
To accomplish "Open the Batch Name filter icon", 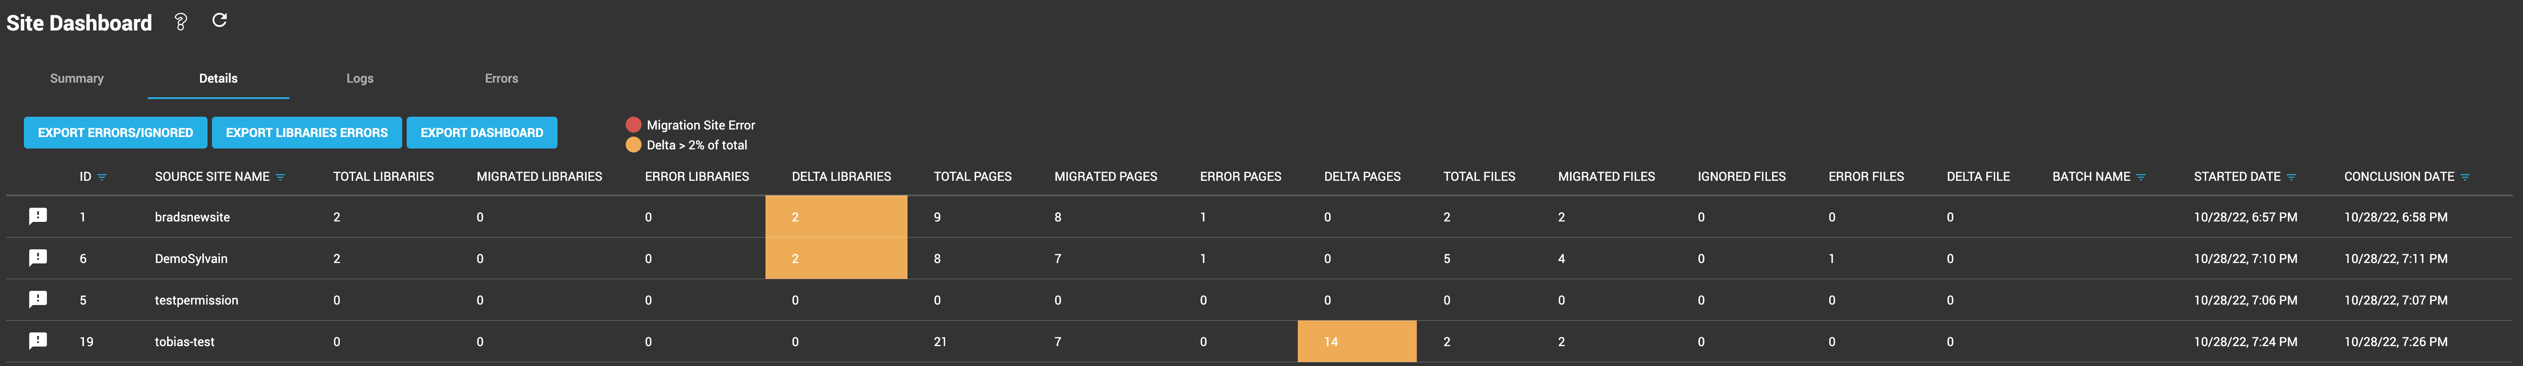I will (2141, 177).
